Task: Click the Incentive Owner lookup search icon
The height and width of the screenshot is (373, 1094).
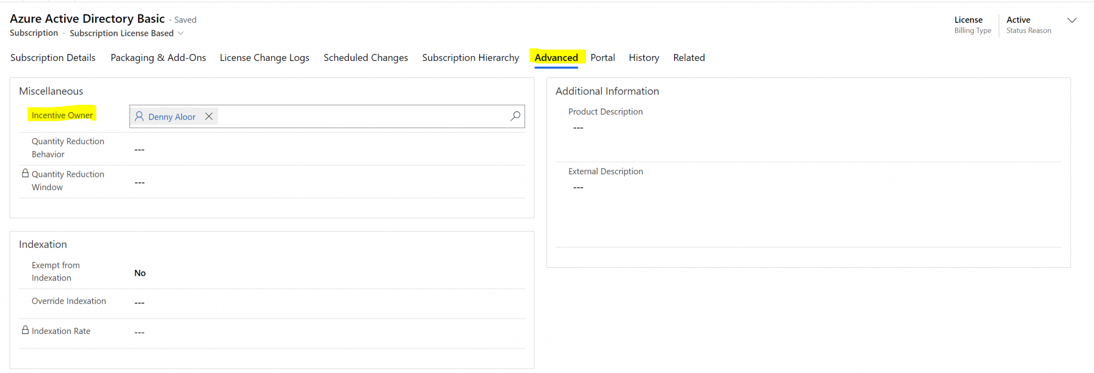Action: tap(515, 116)
